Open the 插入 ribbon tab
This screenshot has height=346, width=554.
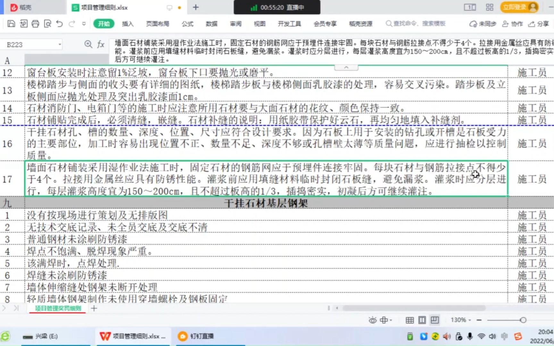coord(128,24)
